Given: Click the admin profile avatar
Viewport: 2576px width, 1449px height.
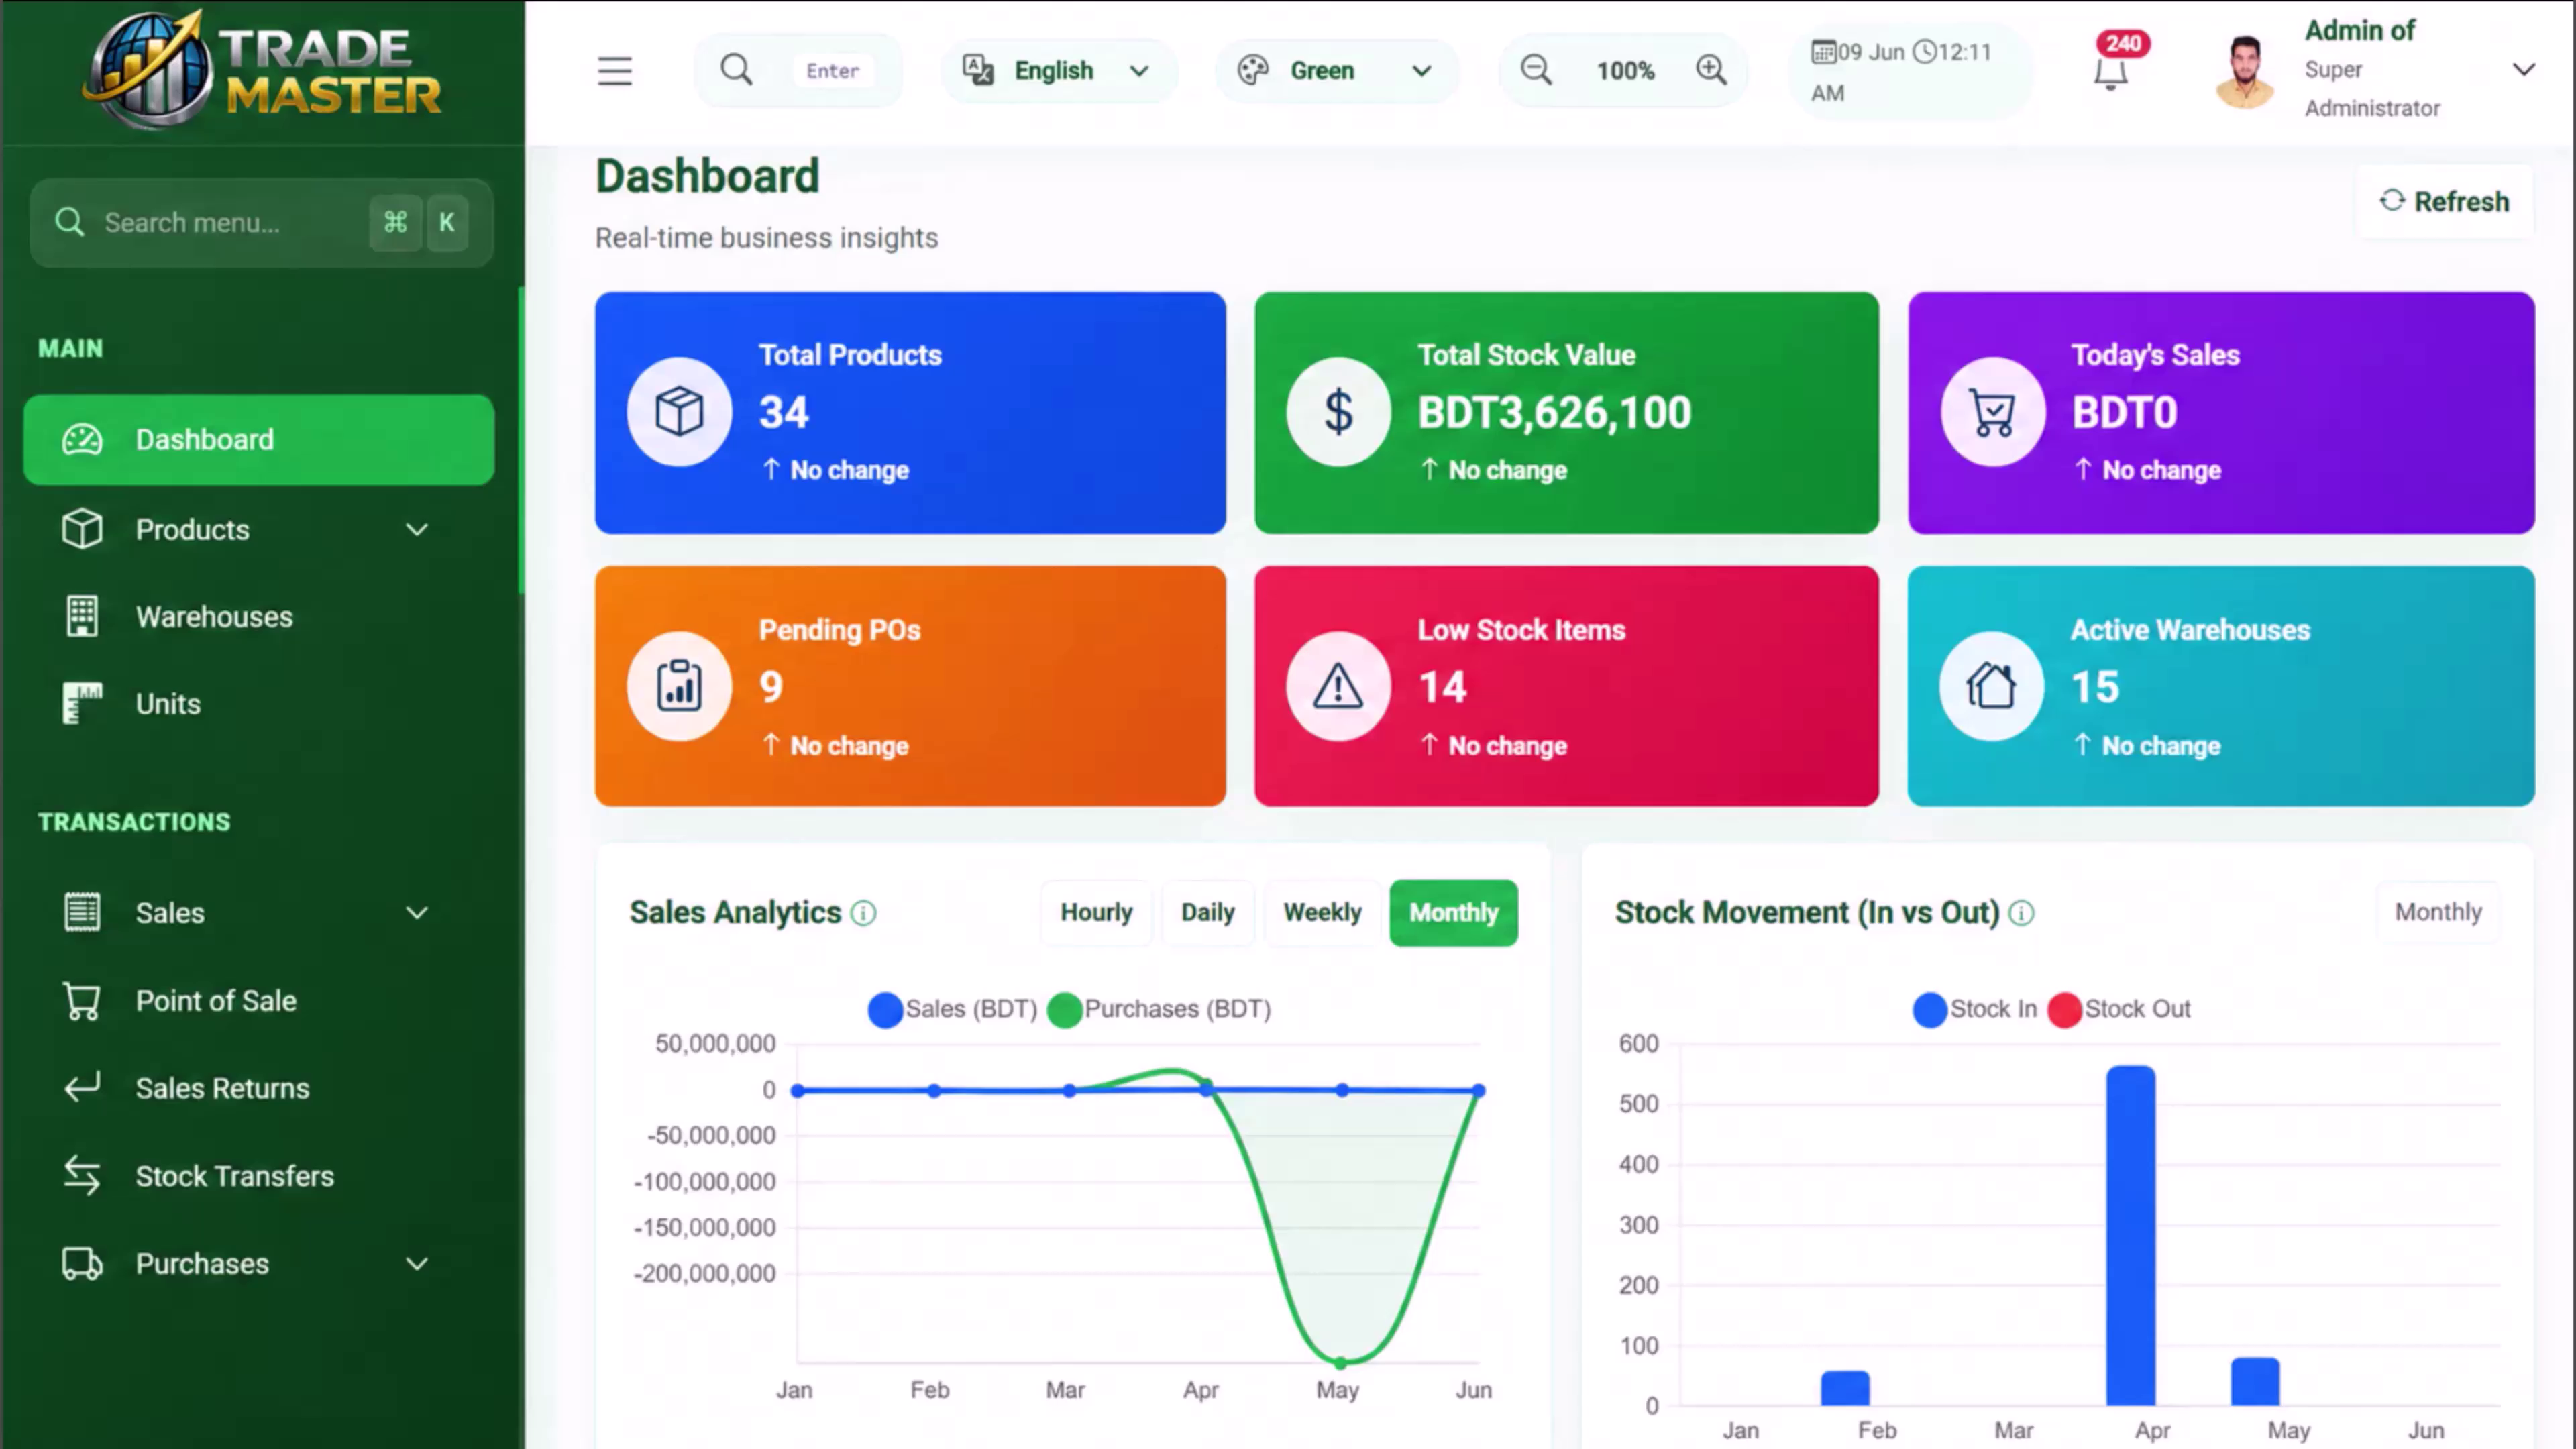Looking at the screenshot, I should point(2245,71).
